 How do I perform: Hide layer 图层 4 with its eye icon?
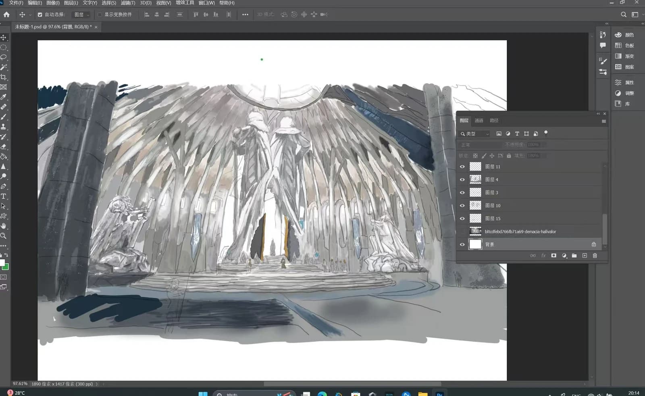point(462,179)
